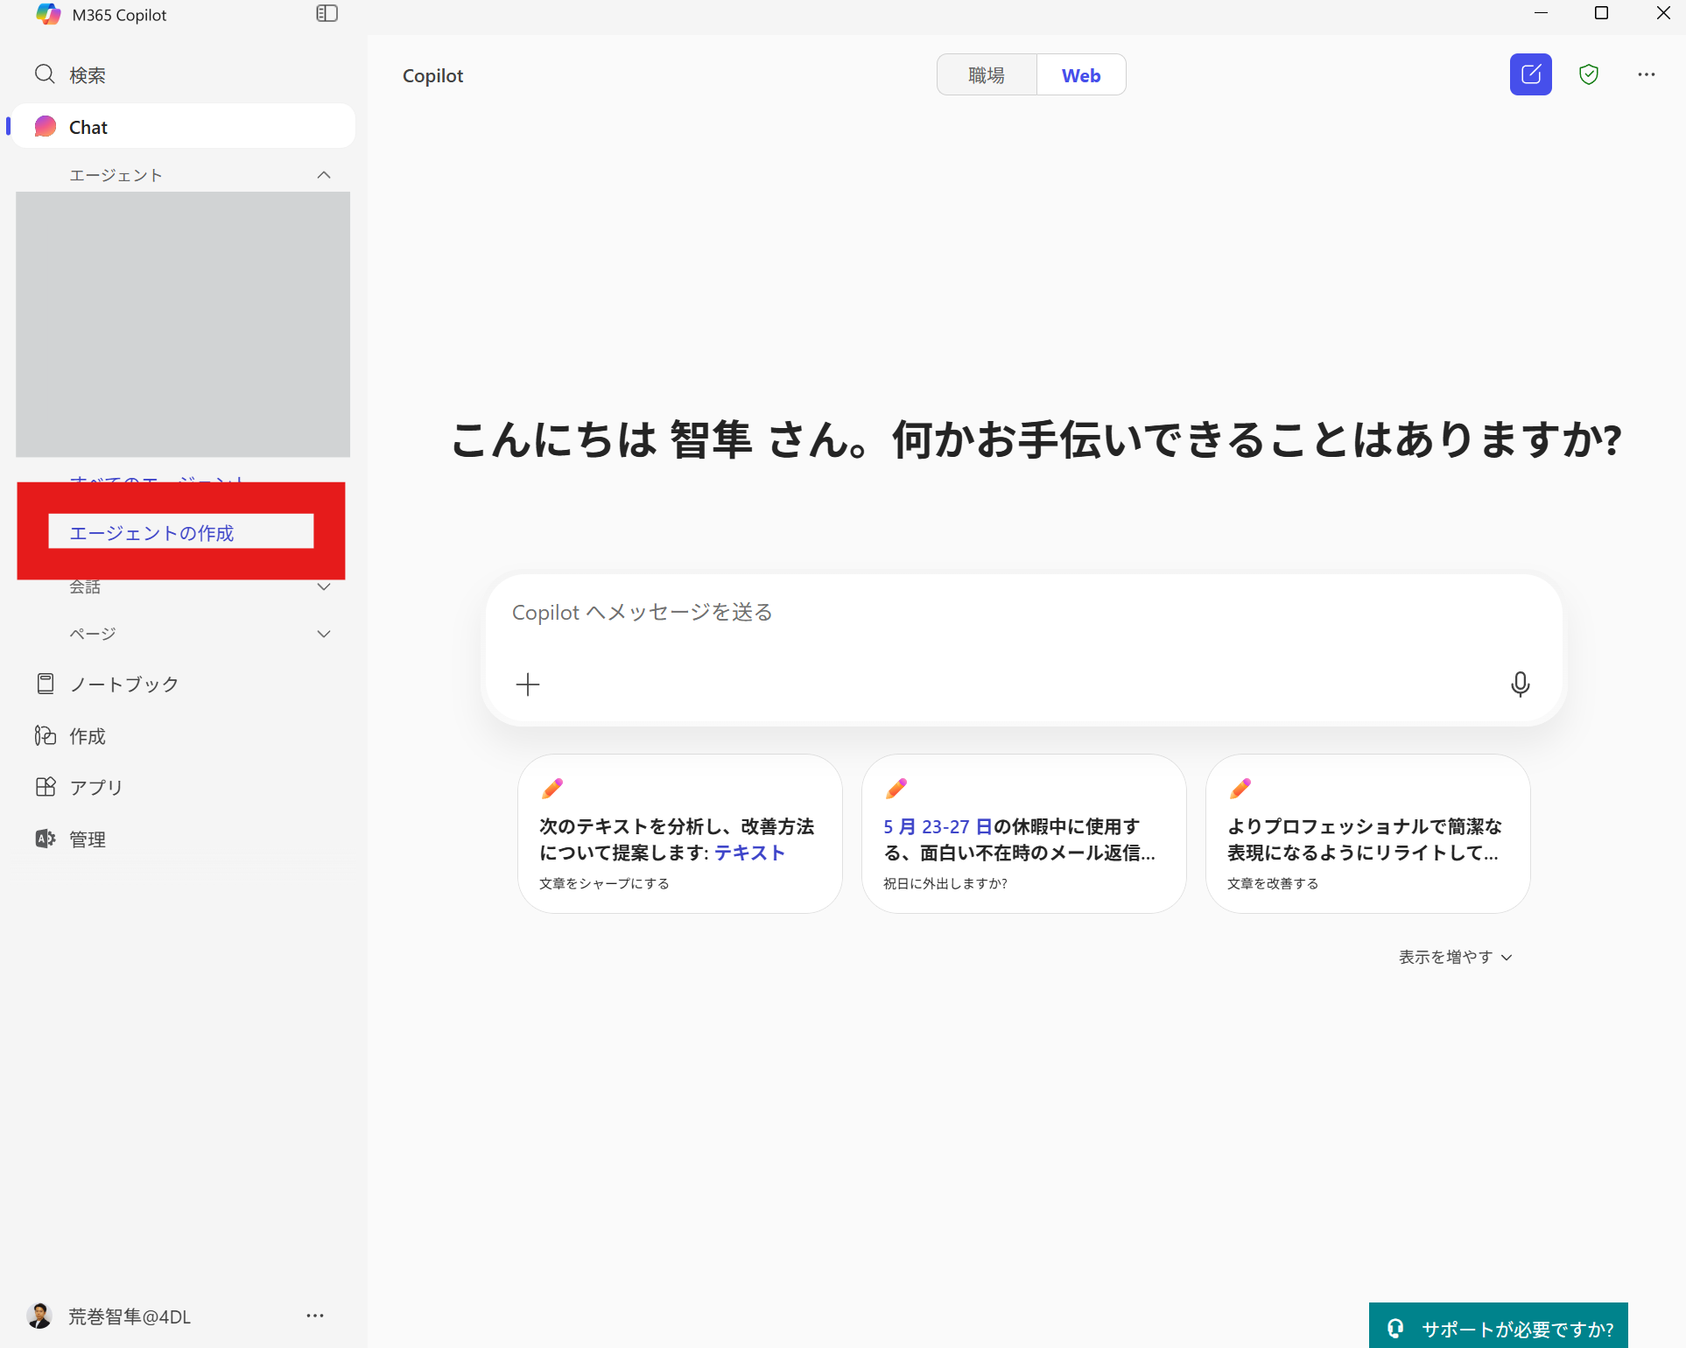Click the Copilot title text
This screenshot has height=1348, width=1686.
coord(432,76)
